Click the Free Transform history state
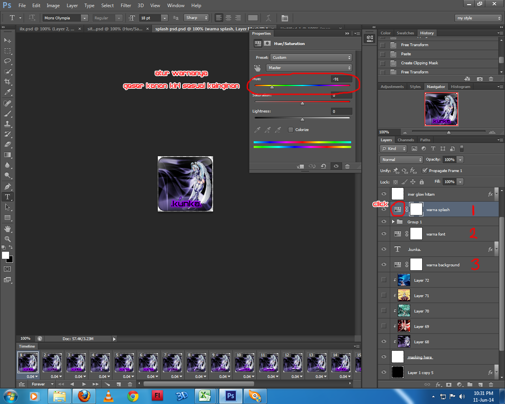505x404 pixels. click(414, 45)
